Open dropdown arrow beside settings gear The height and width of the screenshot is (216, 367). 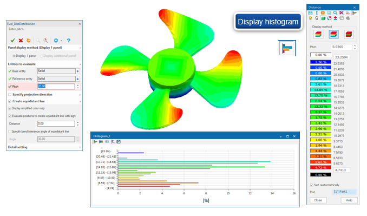coord(61,41)
